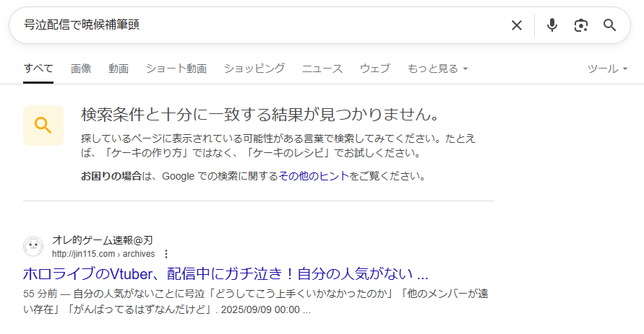Start voice search with microphone icon
This screenshot has height=334, width=644.
tap(552, 25)
